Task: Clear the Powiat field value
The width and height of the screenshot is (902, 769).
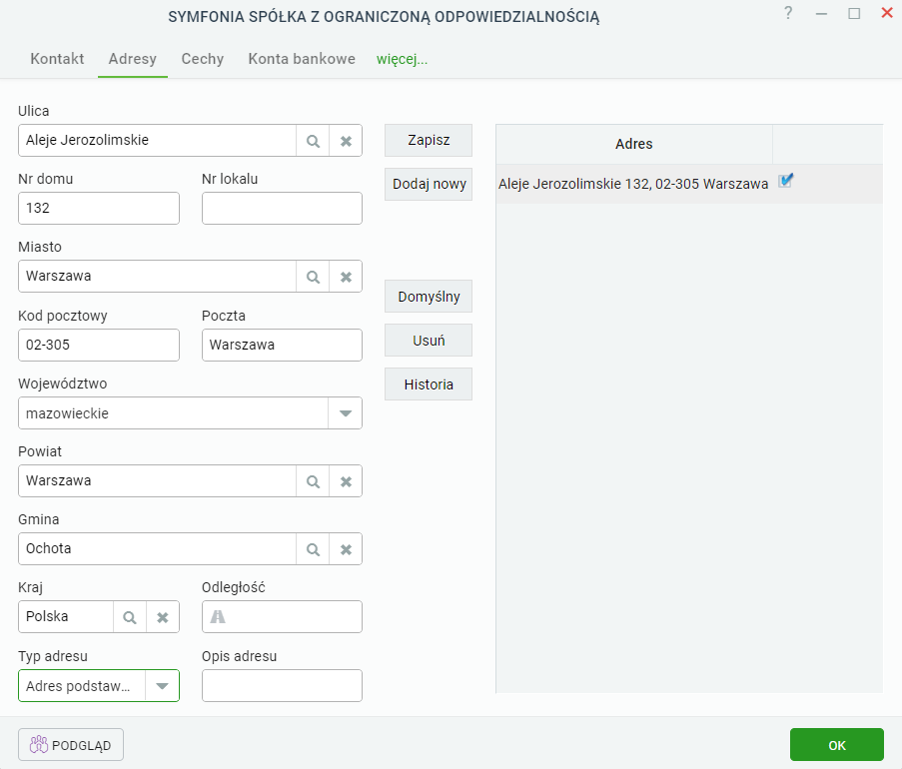Action: point(346,481)
